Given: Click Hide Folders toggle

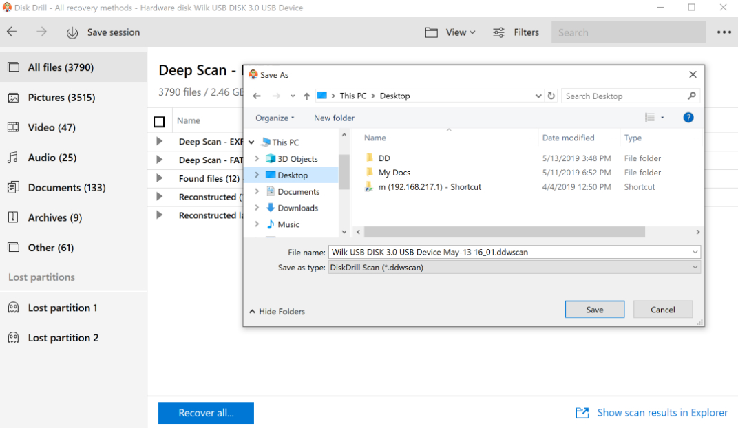Looking at the screenshot, I should point(277,311).
